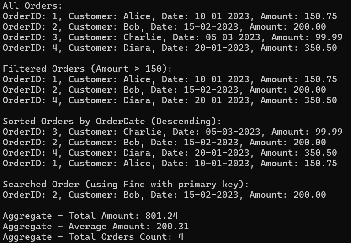Click the 'Filtered Orders (Amount > 150):' heading
Image resolution: width=351 pixels, height=243 pixels.
87,69
